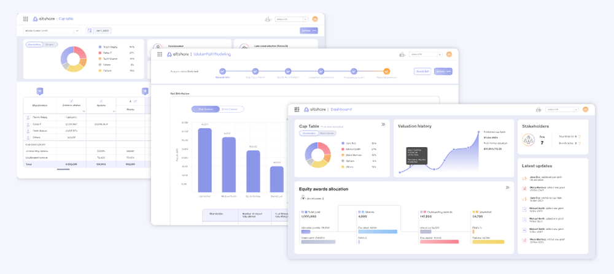Click help icon beside Beneficiaries in Stakeholders card
The width and height of the screenshot is (614, 274).
(x=579, y=143)
